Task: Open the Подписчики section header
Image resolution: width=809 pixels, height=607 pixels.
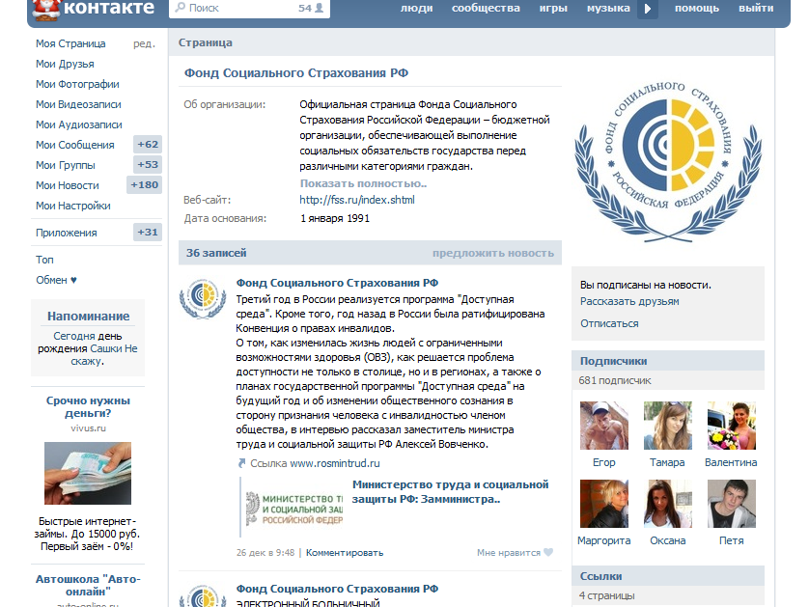Action: click(668, 361)
